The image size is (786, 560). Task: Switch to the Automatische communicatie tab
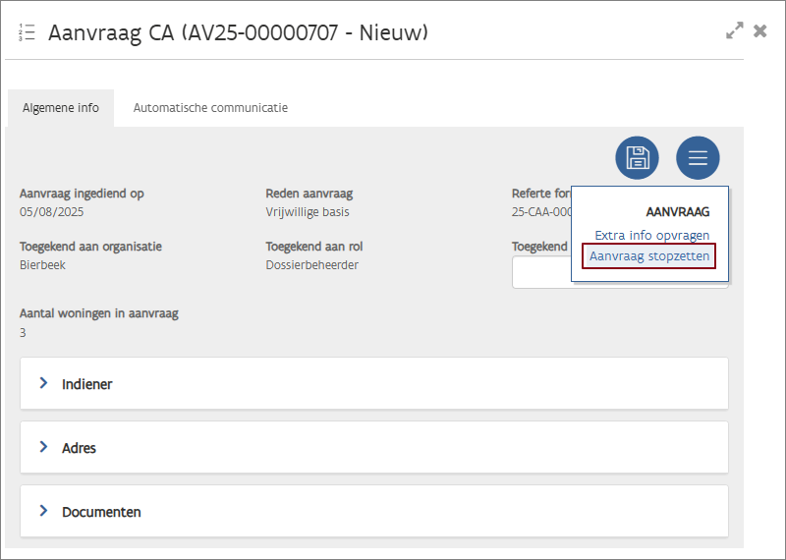(210, 108)
